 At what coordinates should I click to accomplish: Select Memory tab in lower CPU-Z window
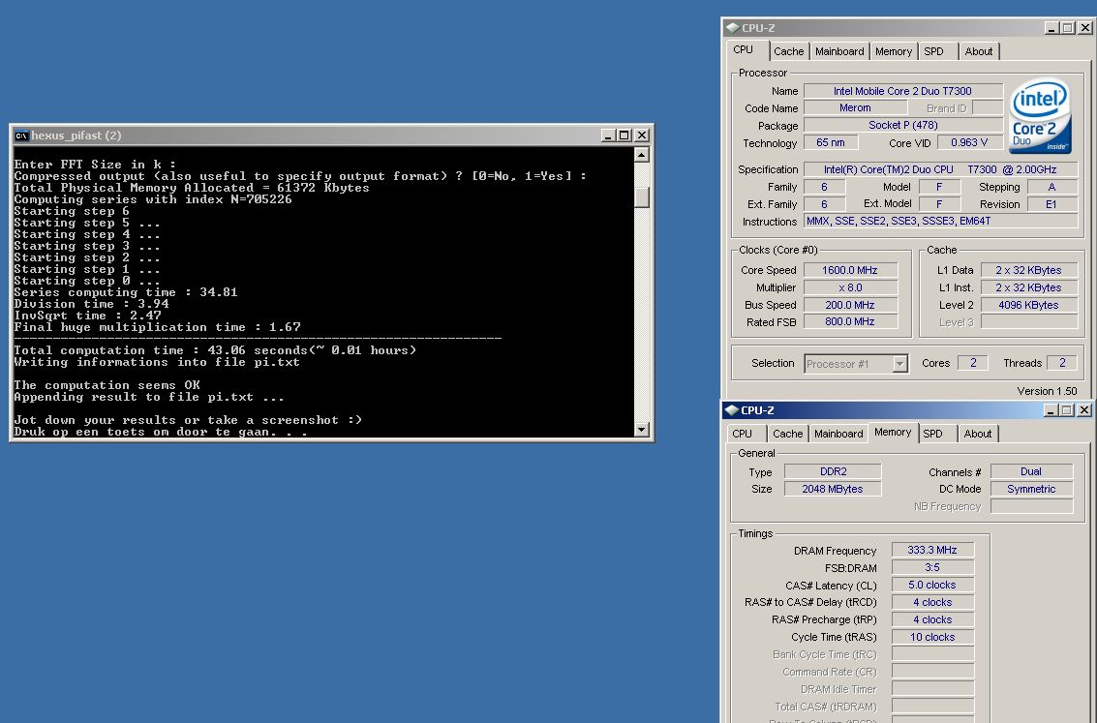click(893, 432)
